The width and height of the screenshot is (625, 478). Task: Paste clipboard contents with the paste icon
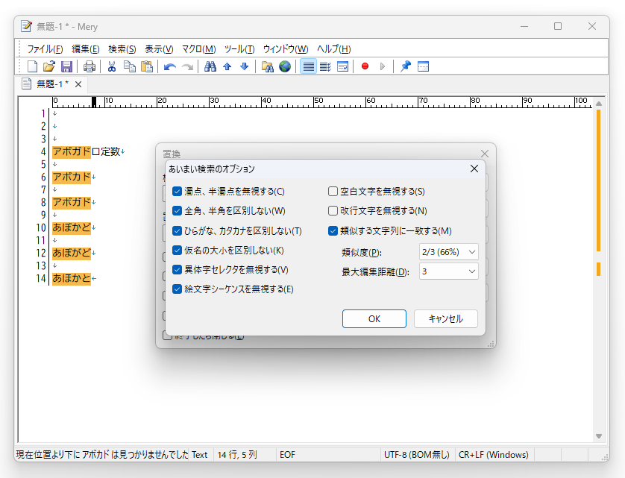tap(146, 66)
